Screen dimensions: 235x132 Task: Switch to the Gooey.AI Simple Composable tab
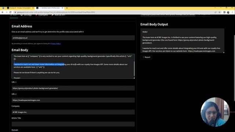tap(20, 8)
